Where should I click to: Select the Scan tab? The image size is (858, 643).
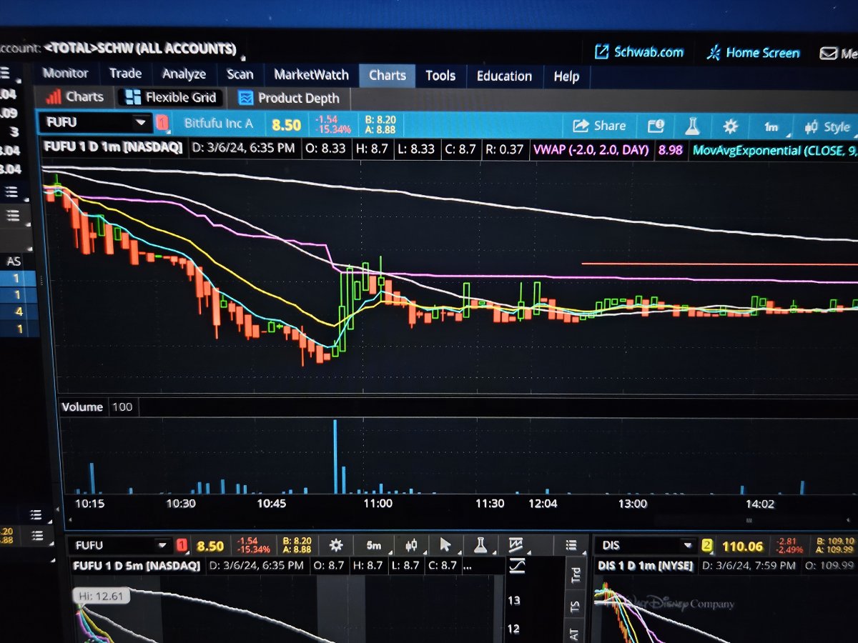[240, 74]
